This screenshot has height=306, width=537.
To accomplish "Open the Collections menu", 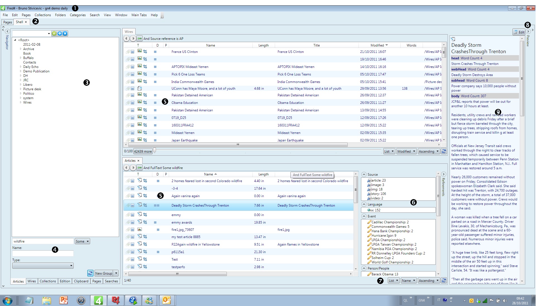I will [43, 15].
